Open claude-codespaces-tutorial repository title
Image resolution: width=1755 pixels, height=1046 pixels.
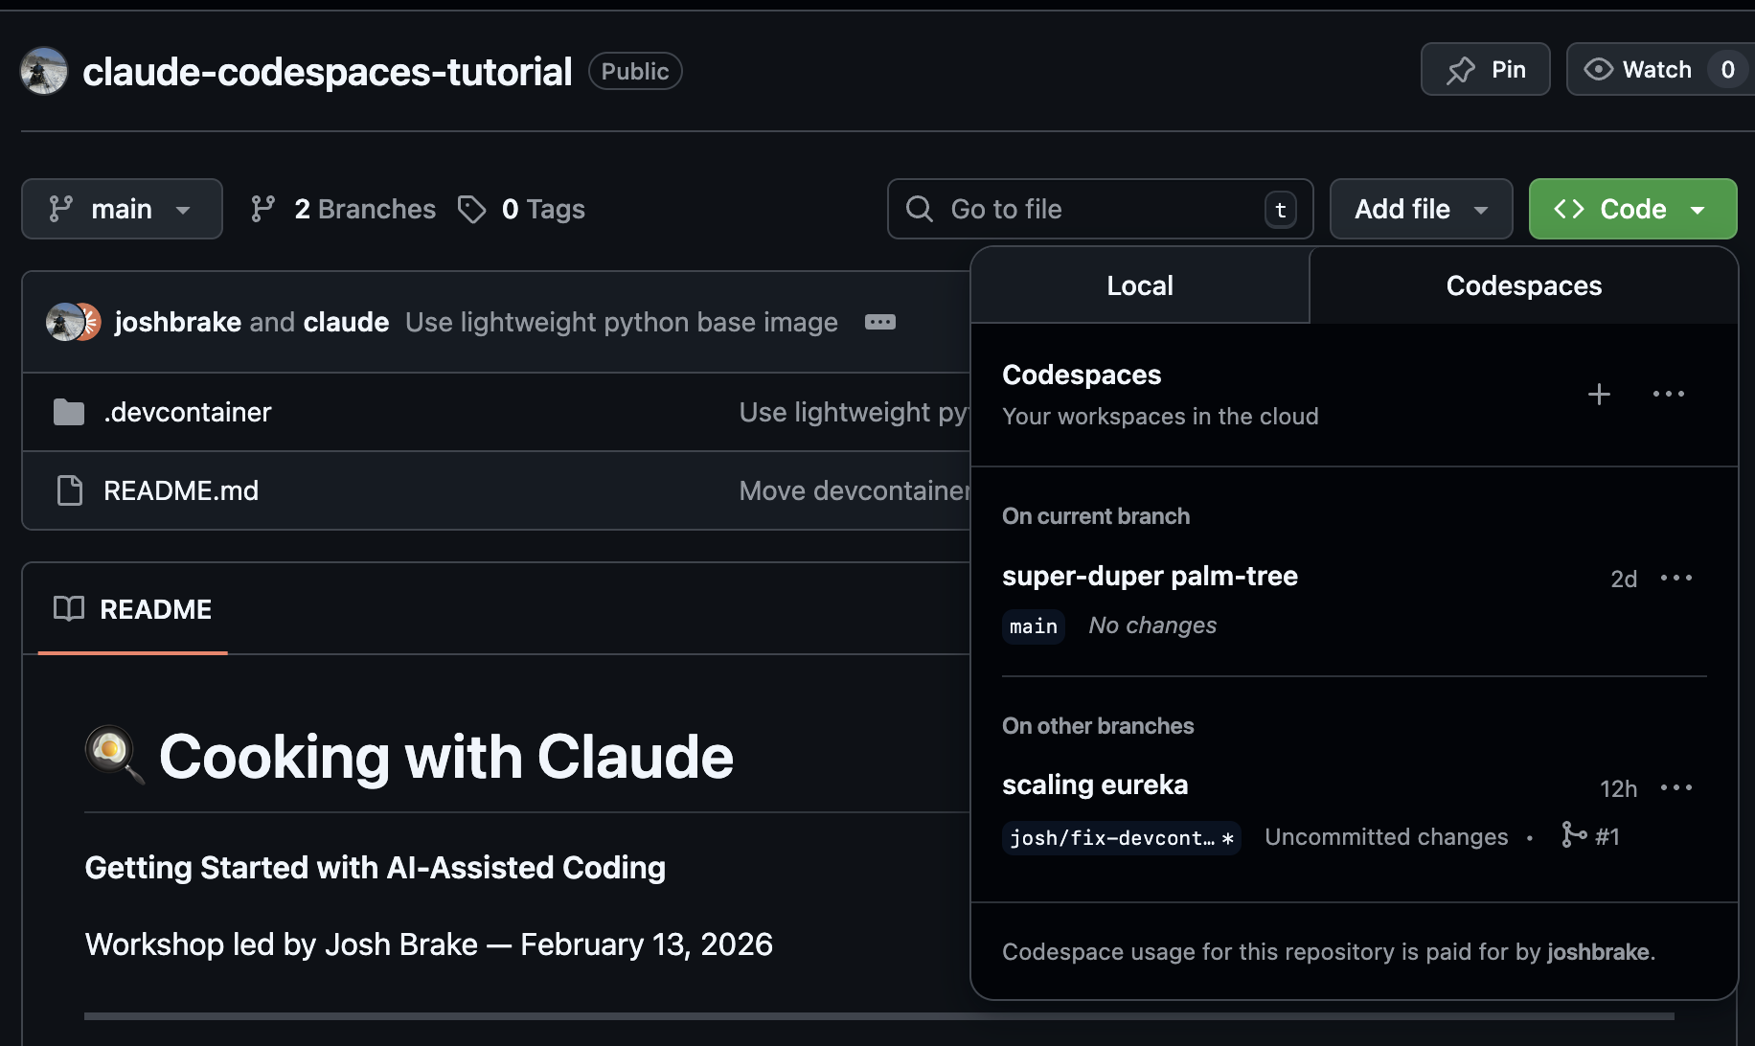tap(328, 72)
